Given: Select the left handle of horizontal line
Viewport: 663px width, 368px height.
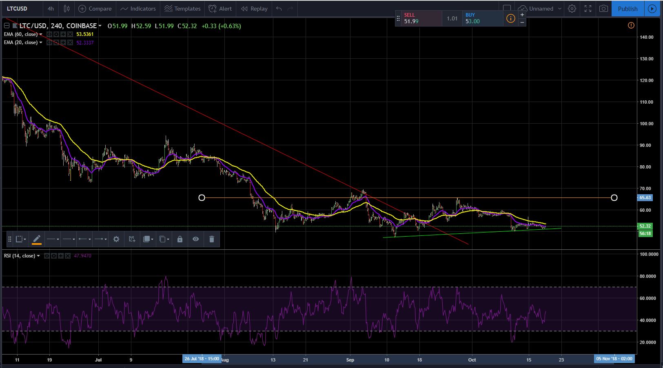Looking at the screenshot, I should tap(202, 198).
